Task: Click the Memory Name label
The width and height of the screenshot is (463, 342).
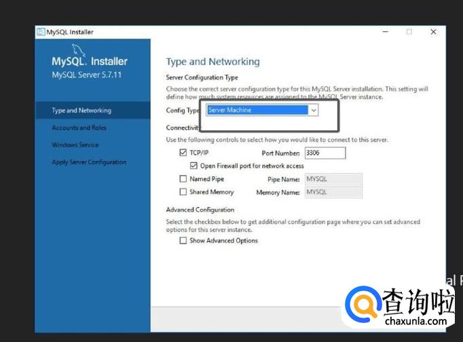Action: pyautogui.click(x=278, y=193)
